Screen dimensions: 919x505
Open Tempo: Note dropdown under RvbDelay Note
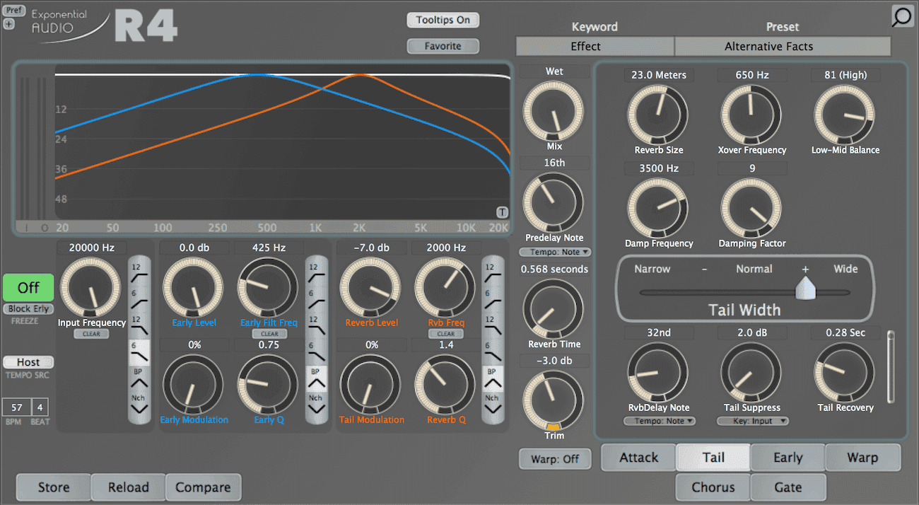(x=660, y=421)
